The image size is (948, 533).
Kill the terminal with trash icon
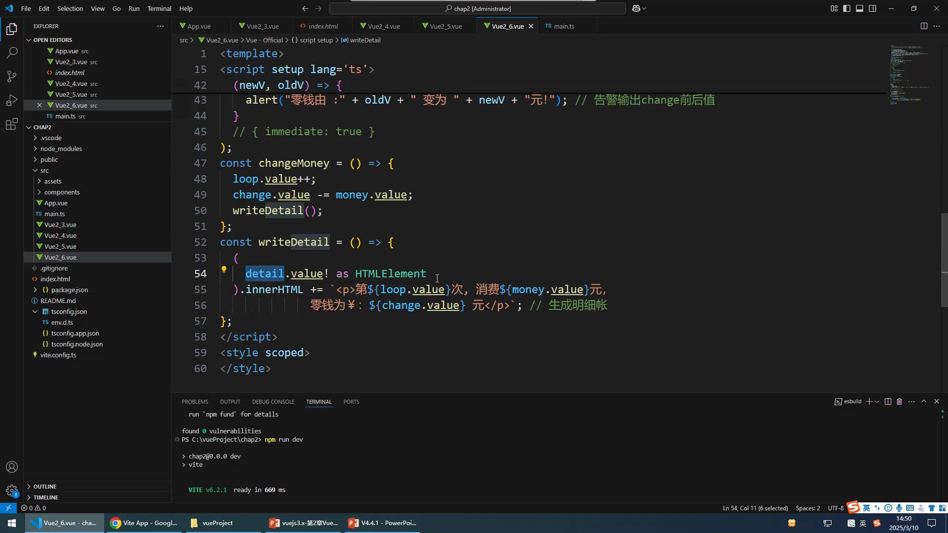coord(899,402)
